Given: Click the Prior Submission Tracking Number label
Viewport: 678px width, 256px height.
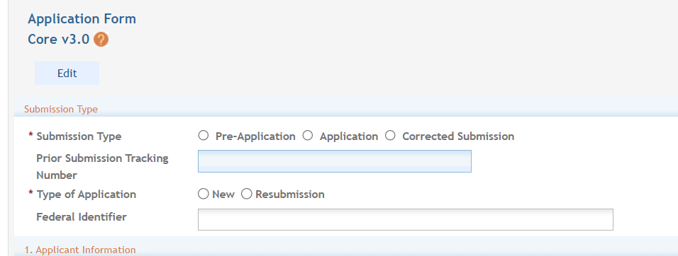Looking at the screenshot, I should coord(102,167).
